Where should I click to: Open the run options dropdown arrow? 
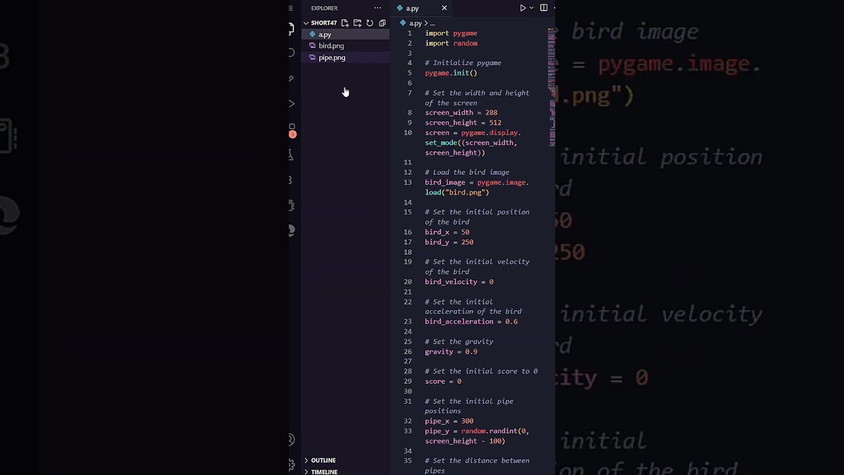(x=531, y=8)
